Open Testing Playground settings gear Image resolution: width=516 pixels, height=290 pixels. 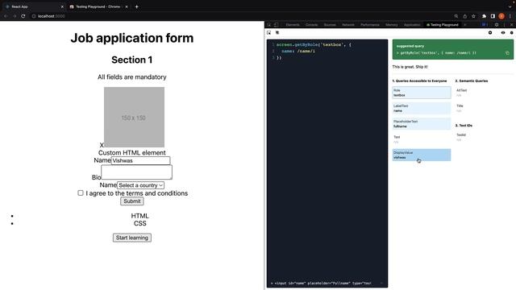coord(490,32)
